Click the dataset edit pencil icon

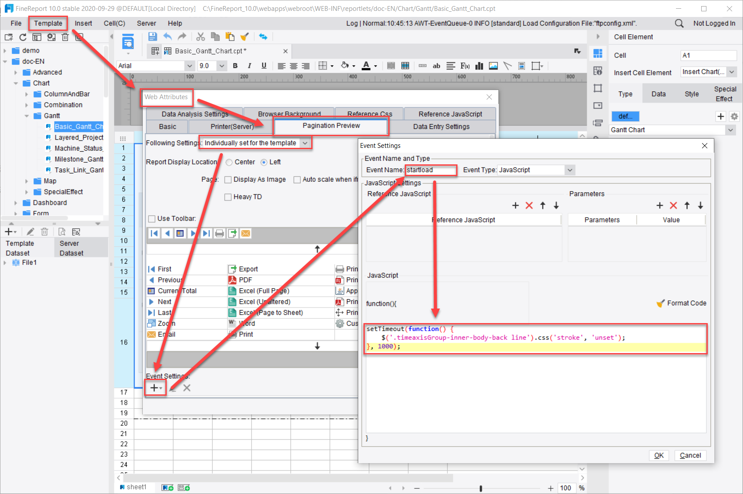pos(30,232)
